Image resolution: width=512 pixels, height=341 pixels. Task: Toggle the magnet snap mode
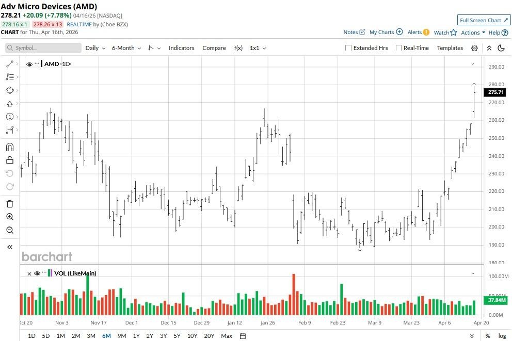9,147
